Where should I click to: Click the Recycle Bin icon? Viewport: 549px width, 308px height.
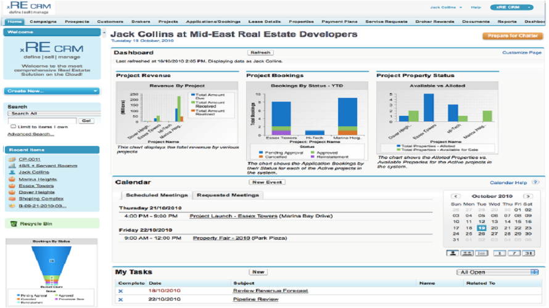click(x=14, y=224)
